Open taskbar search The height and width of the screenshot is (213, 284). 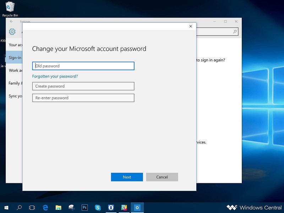pos(19,208)
